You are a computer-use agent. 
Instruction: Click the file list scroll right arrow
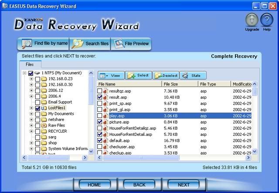(248, 158)
